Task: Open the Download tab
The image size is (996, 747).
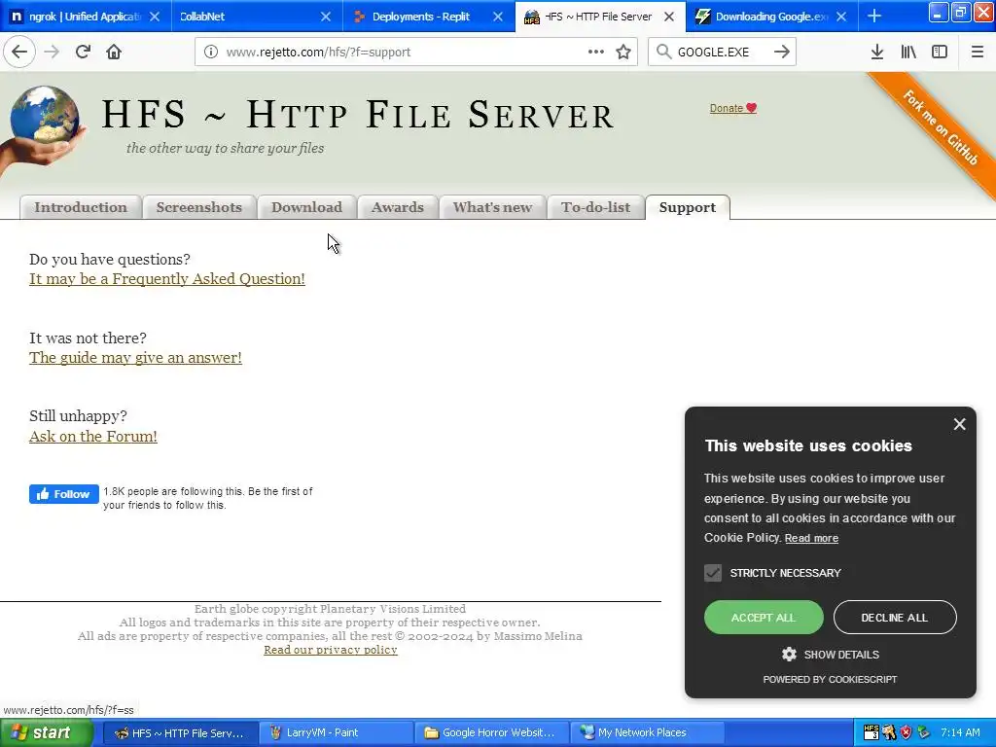Action: point(306,207)
